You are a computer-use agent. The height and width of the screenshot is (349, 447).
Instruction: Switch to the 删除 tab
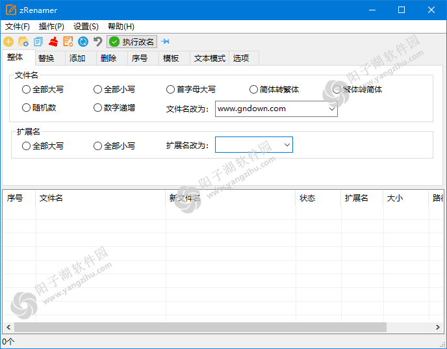[x=112, y=58]
